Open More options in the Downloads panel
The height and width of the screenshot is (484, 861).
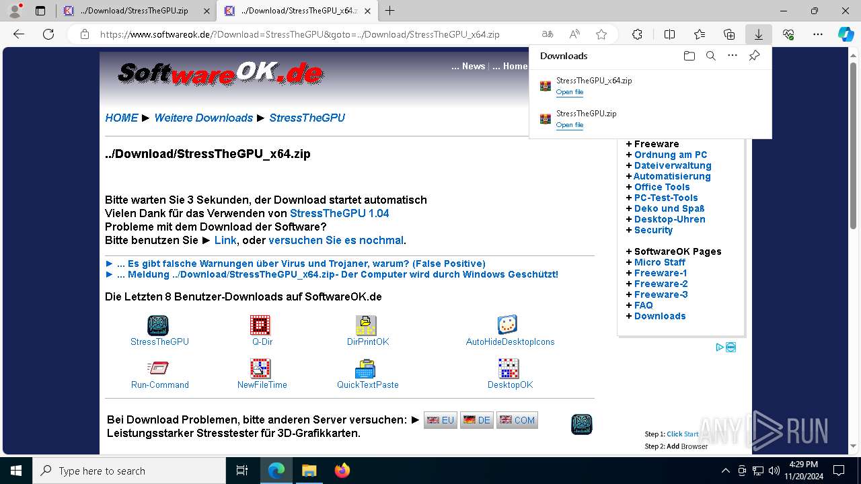[x=733, y=56]
